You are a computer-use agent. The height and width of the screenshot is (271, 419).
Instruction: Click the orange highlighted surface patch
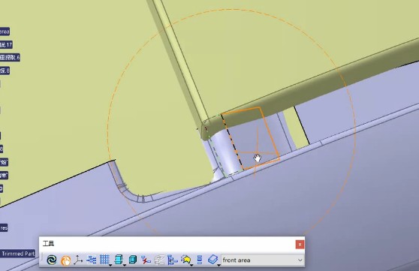[252, 139]
